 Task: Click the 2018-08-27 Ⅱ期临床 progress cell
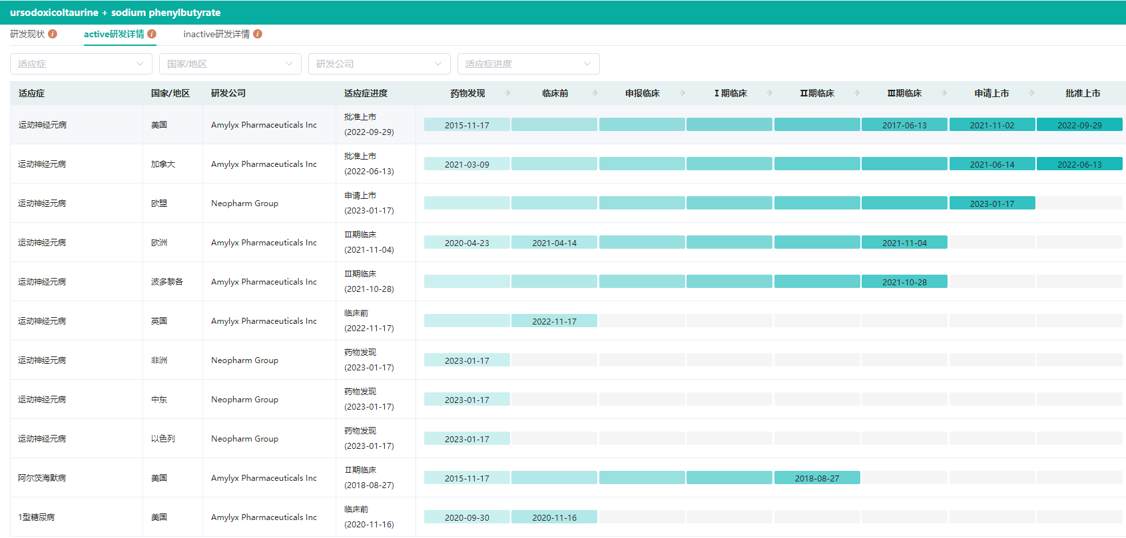[816, 478]
